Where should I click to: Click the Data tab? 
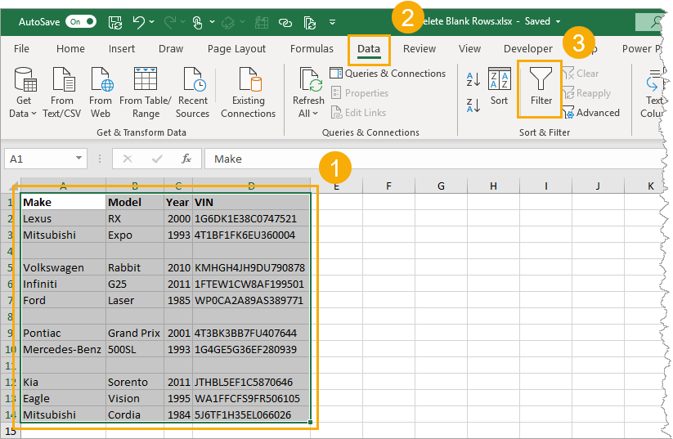pyautogui.click(x=369, y=49)
